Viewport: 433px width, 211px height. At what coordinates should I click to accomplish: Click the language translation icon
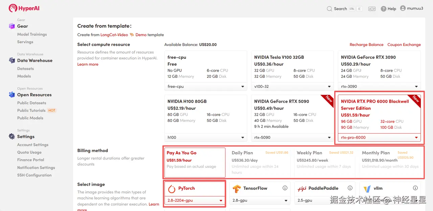pyautogui.click(x=372, y=9)
